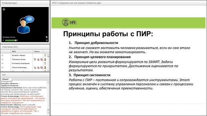Click user role icon for Клименко Екатерина
Screen dimensions: 207x116
(x=45, y=63)
